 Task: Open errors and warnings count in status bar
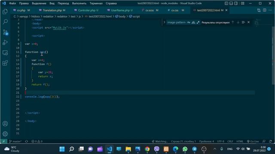pos(37,141)
